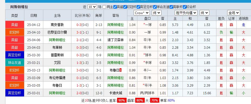251x104 pixels.
Task: Click the 阿斯顿维拉 team title
Action: click(x=19, y=7)
